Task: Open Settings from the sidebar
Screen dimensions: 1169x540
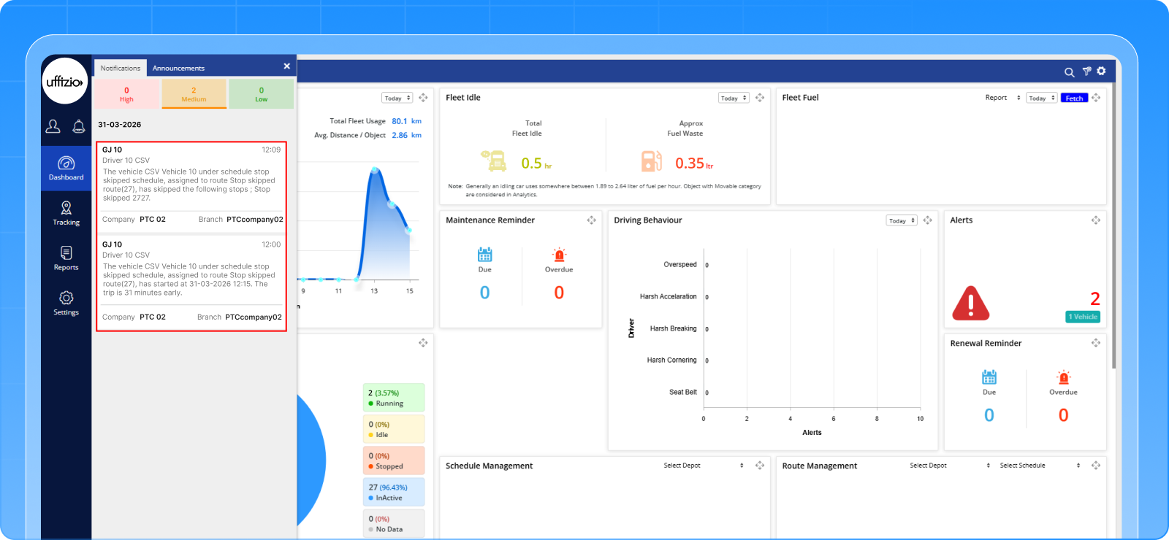Action: click(66, 303)
